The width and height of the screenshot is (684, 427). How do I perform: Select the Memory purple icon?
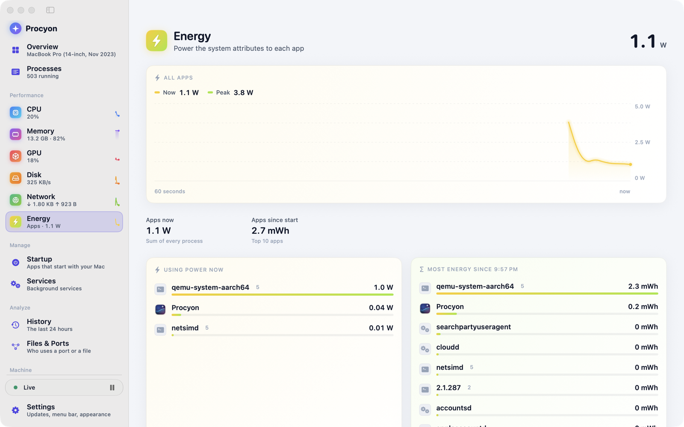15,135
